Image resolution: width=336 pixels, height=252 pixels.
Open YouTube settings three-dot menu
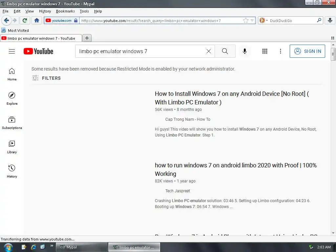tap(280, 51)
